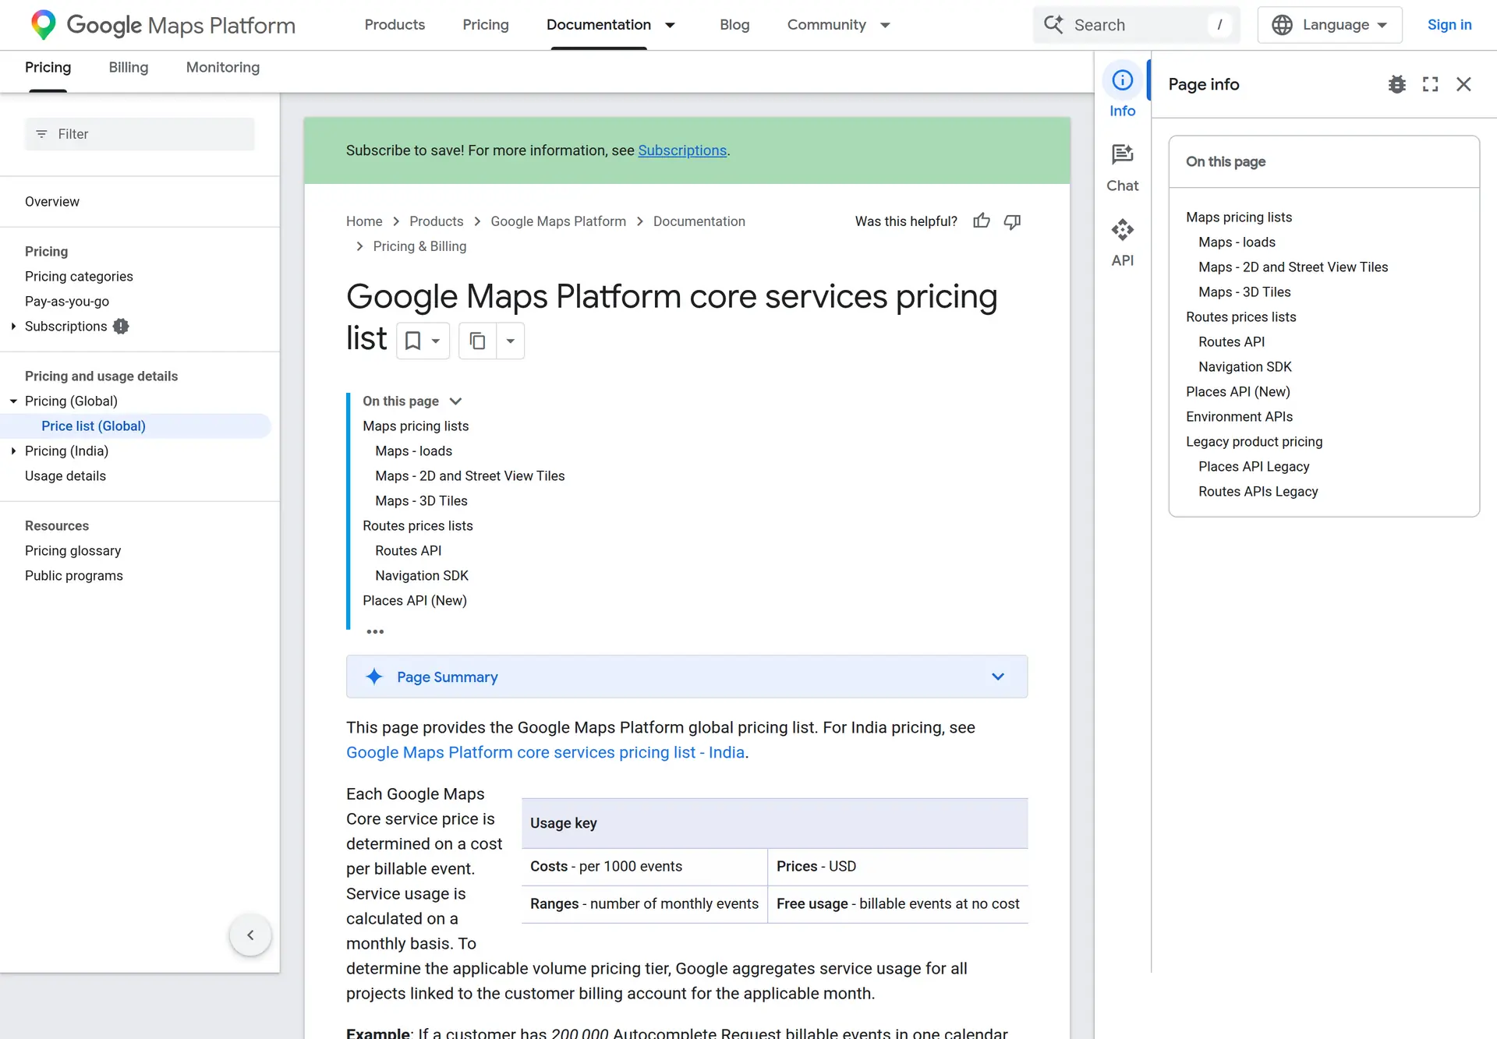Collapse the On this page list

(x=456, y=401)
